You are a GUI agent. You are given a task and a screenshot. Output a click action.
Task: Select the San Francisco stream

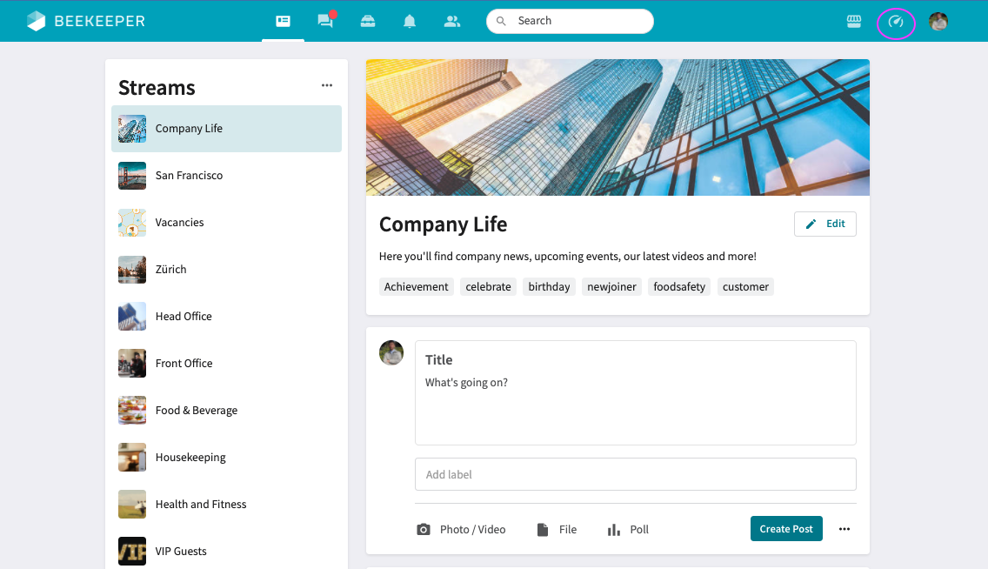click(x=189, y=175)
